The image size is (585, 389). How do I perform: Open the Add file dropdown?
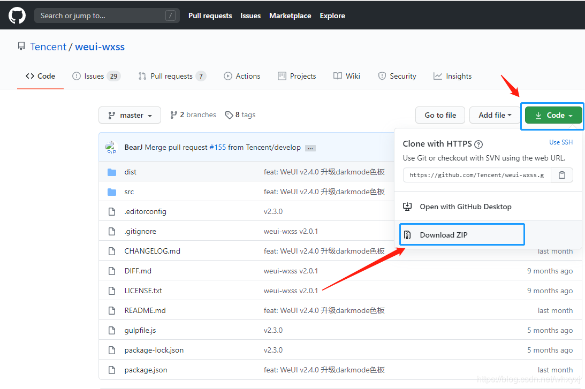[x=495, y=115]
